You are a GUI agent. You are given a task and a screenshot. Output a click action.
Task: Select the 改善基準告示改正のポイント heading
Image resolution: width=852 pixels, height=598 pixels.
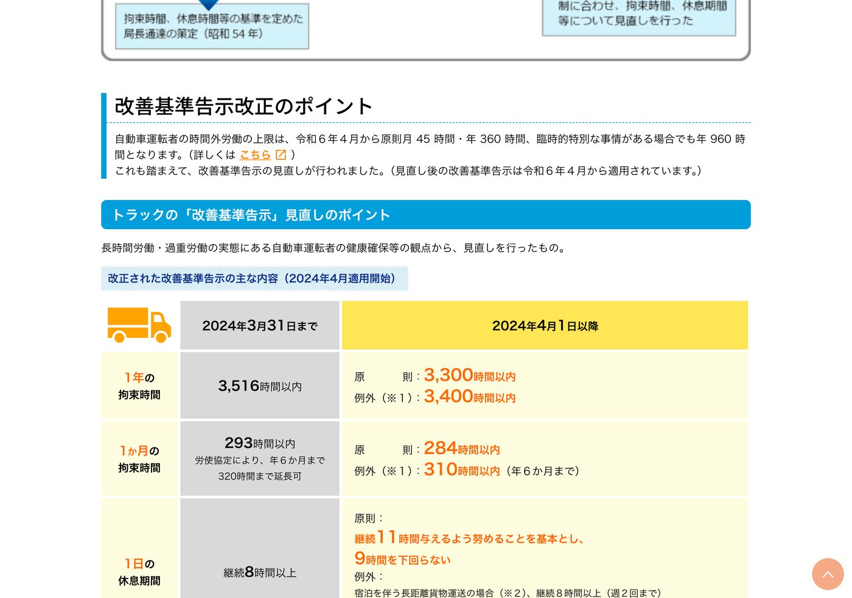[x=243, y=106]
